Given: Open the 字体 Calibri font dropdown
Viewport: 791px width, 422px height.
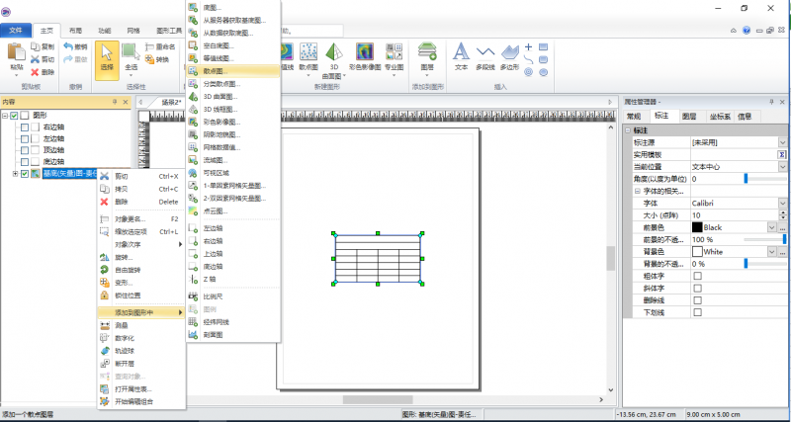Looking at the screenshot, I should coord(782,203).
